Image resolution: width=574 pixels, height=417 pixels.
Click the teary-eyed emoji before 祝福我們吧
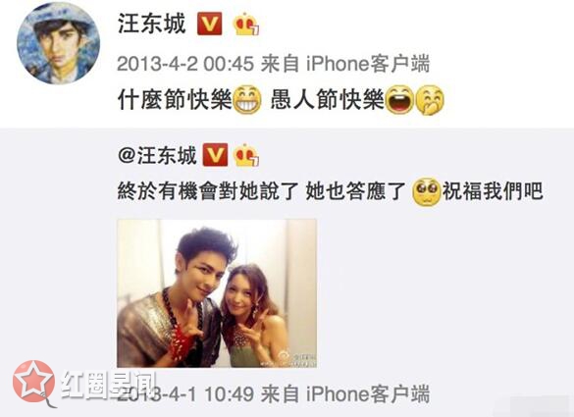pyautogui.click(x=426, y=191)
